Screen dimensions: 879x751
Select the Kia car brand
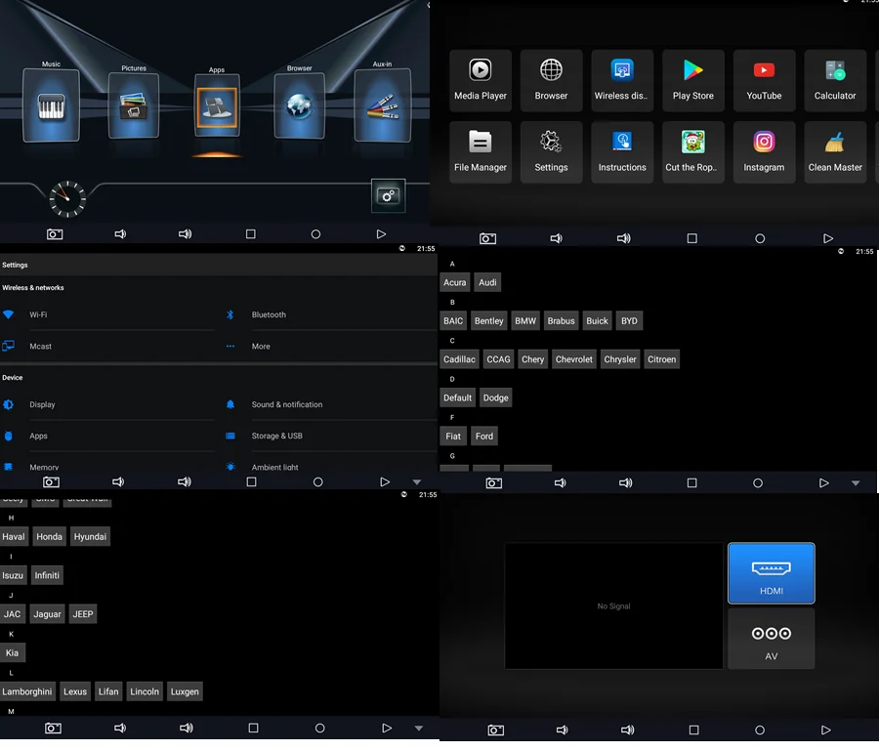point(12,653)
